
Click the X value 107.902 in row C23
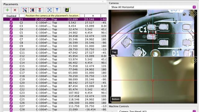click(x=74, y=93)
